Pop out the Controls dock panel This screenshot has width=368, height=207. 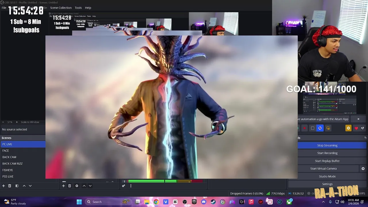(365, 138)
